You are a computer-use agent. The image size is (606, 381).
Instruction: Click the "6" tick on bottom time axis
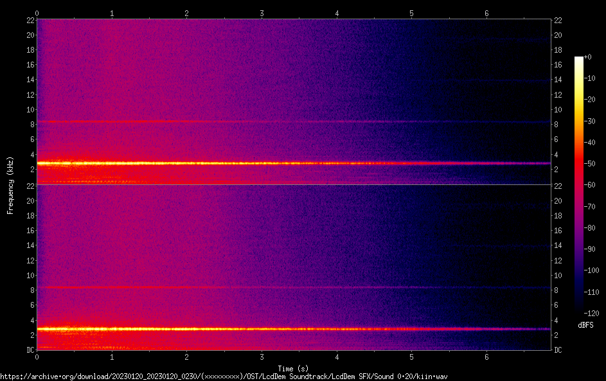coord(486,356)
